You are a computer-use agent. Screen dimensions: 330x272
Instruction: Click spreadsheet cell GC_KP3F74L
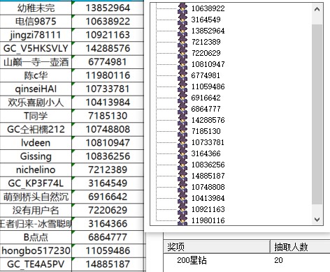36,183
